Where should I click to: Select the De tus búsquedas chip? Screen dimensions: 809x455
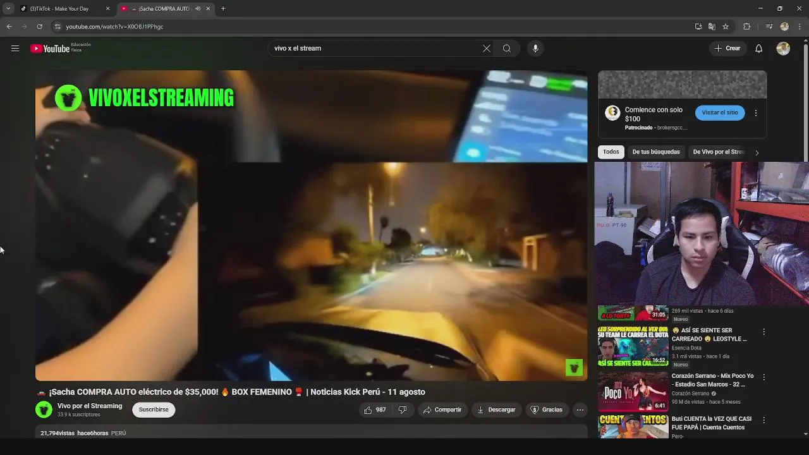coord(656,152)
